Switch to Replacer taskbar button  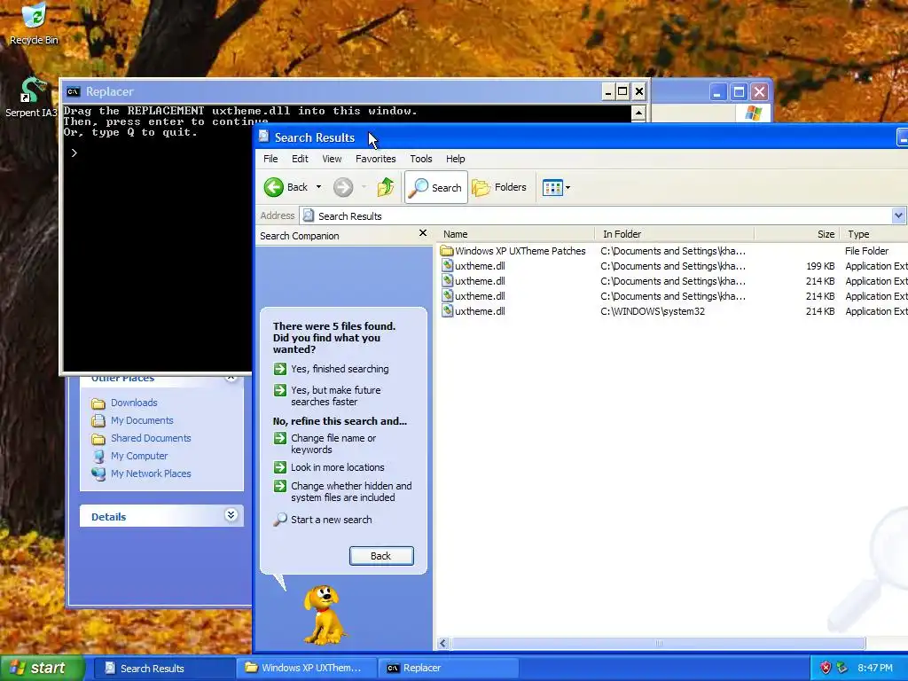point(447,669)
